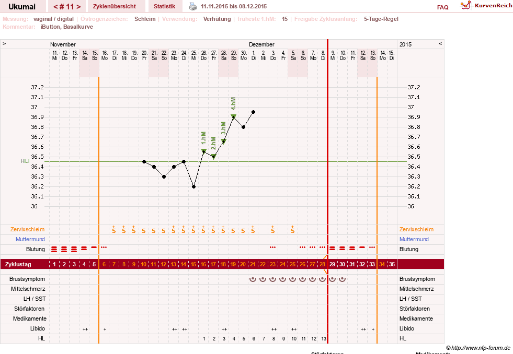
Task: Click the ++ libido entry on day 4
Action: (85, 329)
